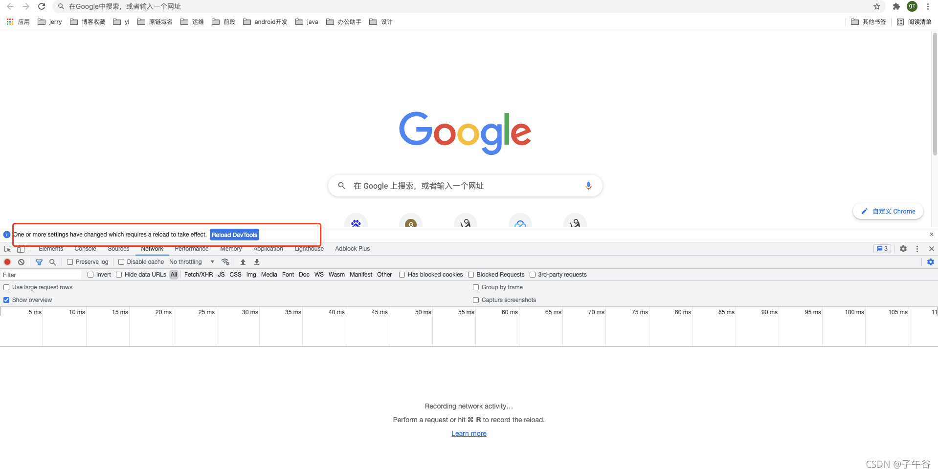Open network search magnifier icon
The image size is (938, 473).
[x=53, y=262]
